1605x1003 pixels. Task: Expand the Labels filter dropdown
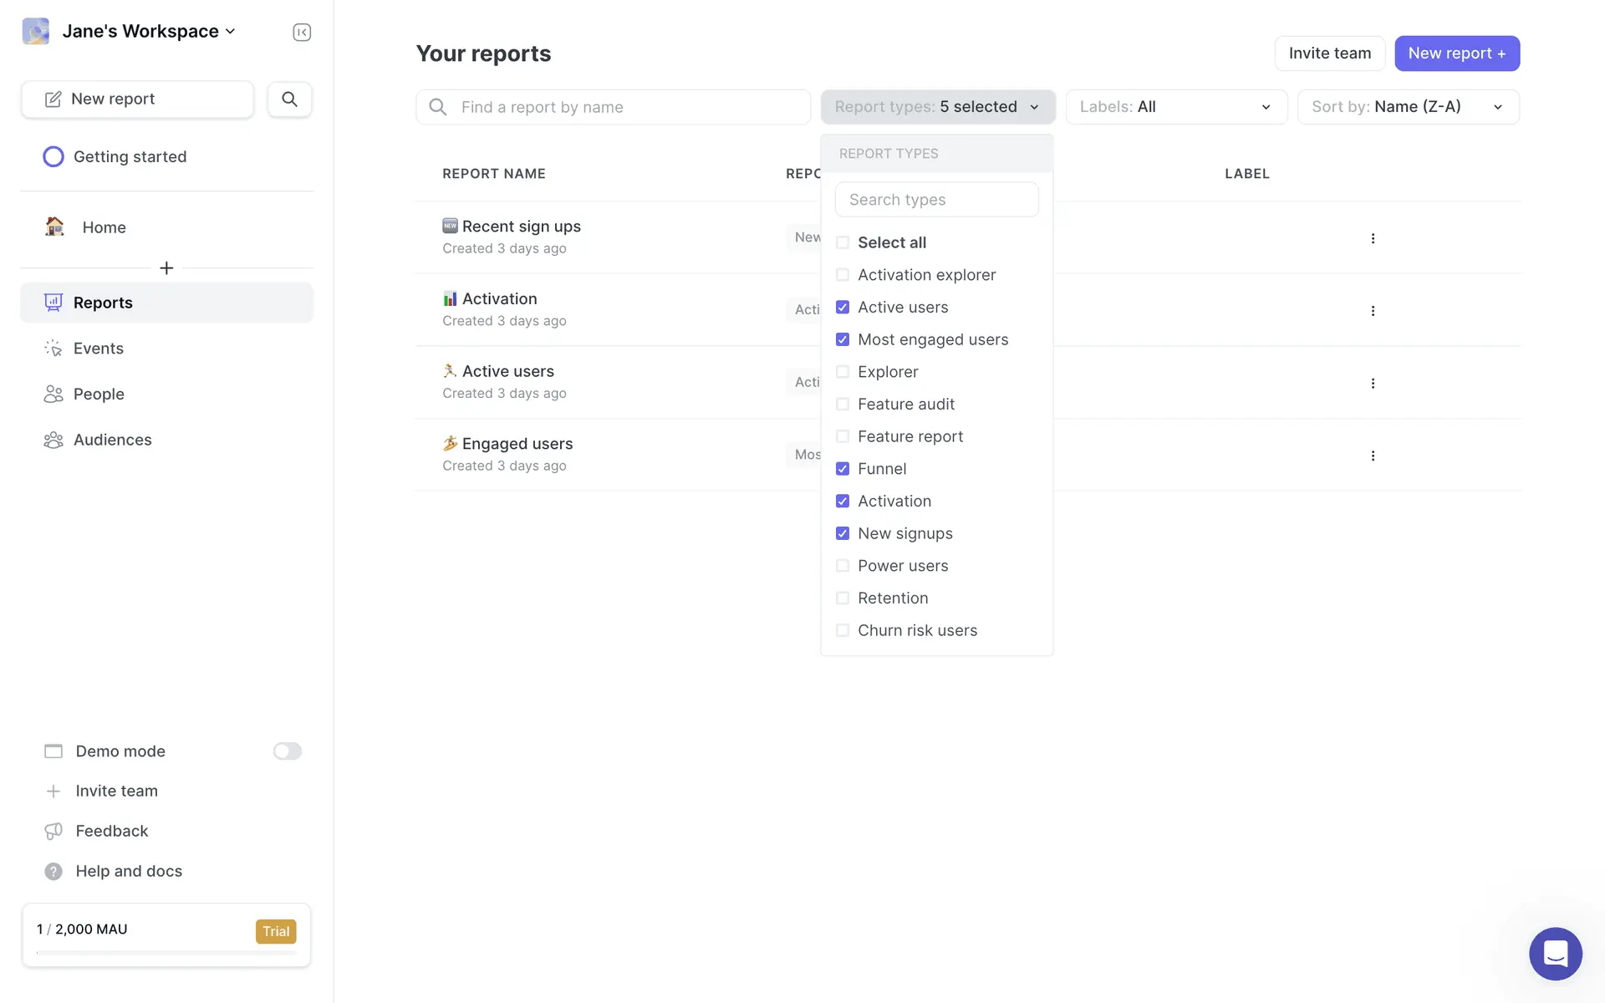(1175, 107)
